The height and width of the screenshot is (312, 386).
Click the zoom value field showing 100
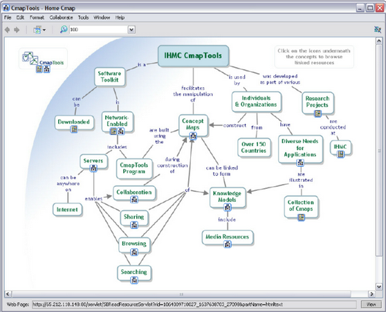tap(98, 30)
